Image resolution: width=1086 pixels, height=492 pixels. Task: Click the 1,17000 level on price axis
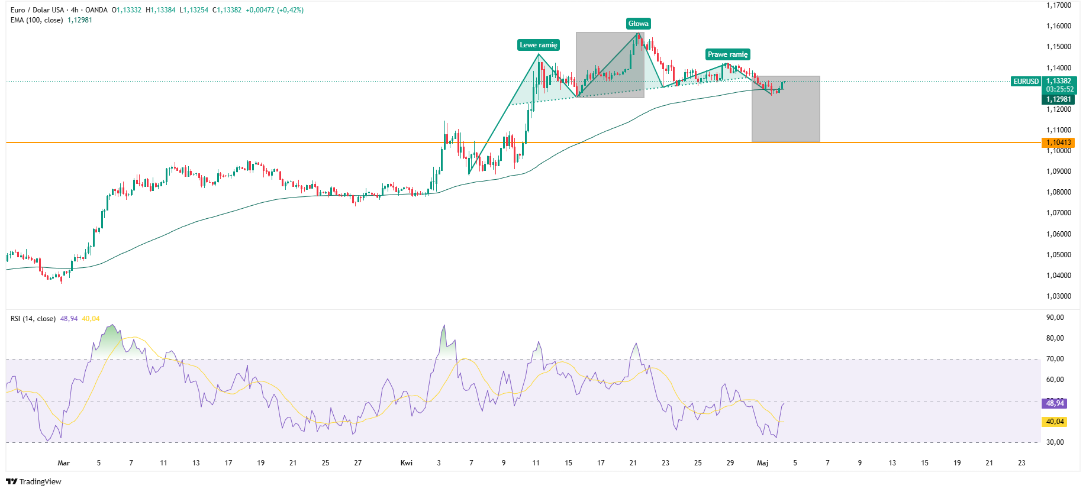point(1058,5)
